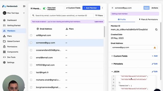
Task: Click the members list scrollbar
Action: pyautogui.click(x=104, y=32)
